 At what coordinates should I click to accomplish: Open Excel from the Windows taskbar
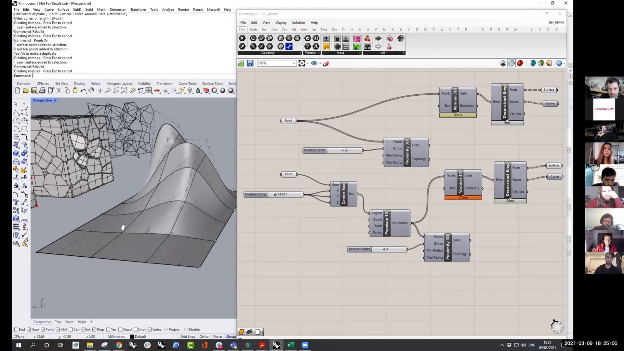(290, 345)
